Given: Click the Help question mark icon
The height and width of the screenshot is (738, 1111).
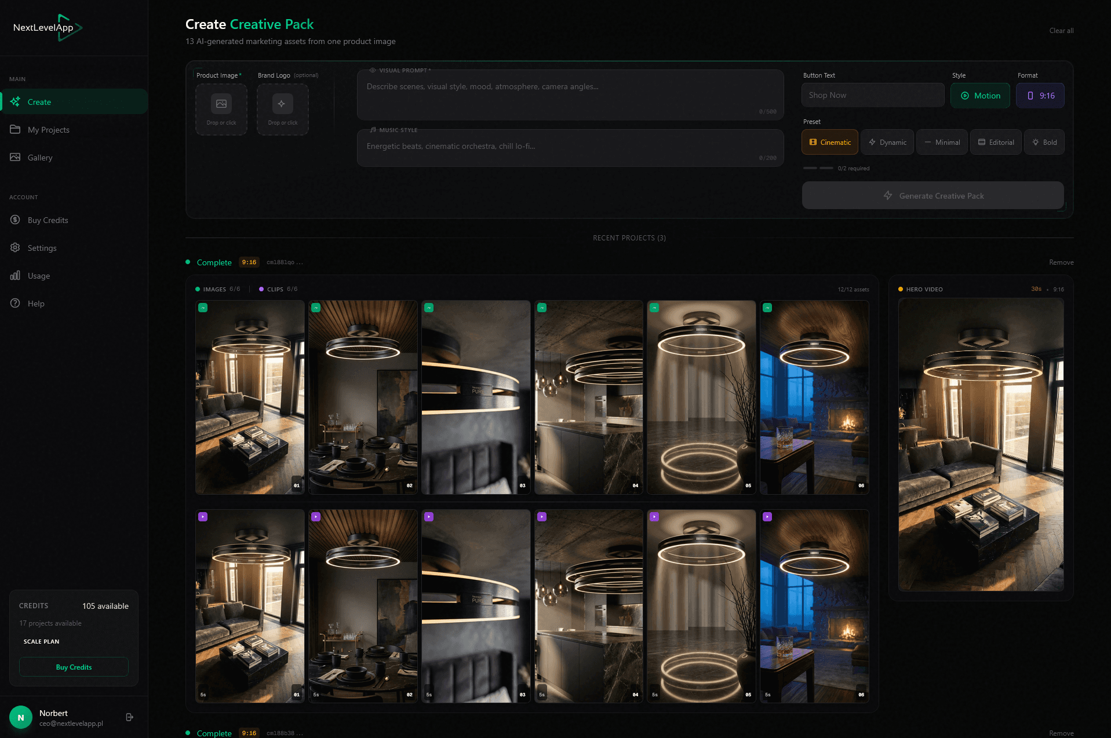Looking at the screenshot, I should (15, 303).
